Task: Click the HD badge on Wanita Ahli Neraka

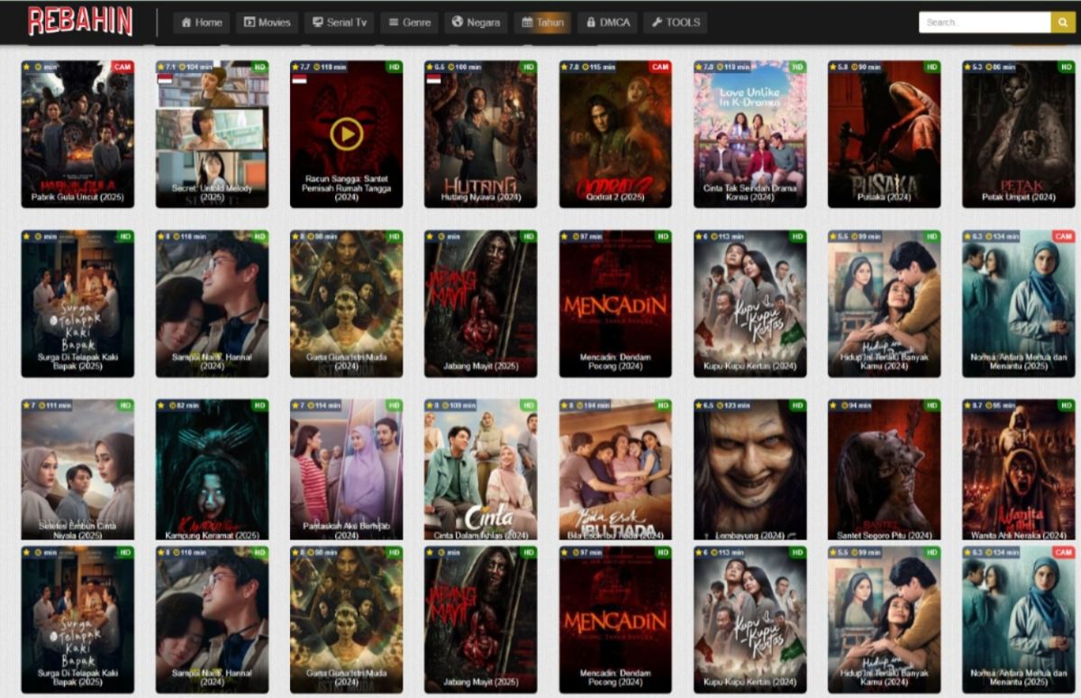Action: click(x=1067, y=405)
